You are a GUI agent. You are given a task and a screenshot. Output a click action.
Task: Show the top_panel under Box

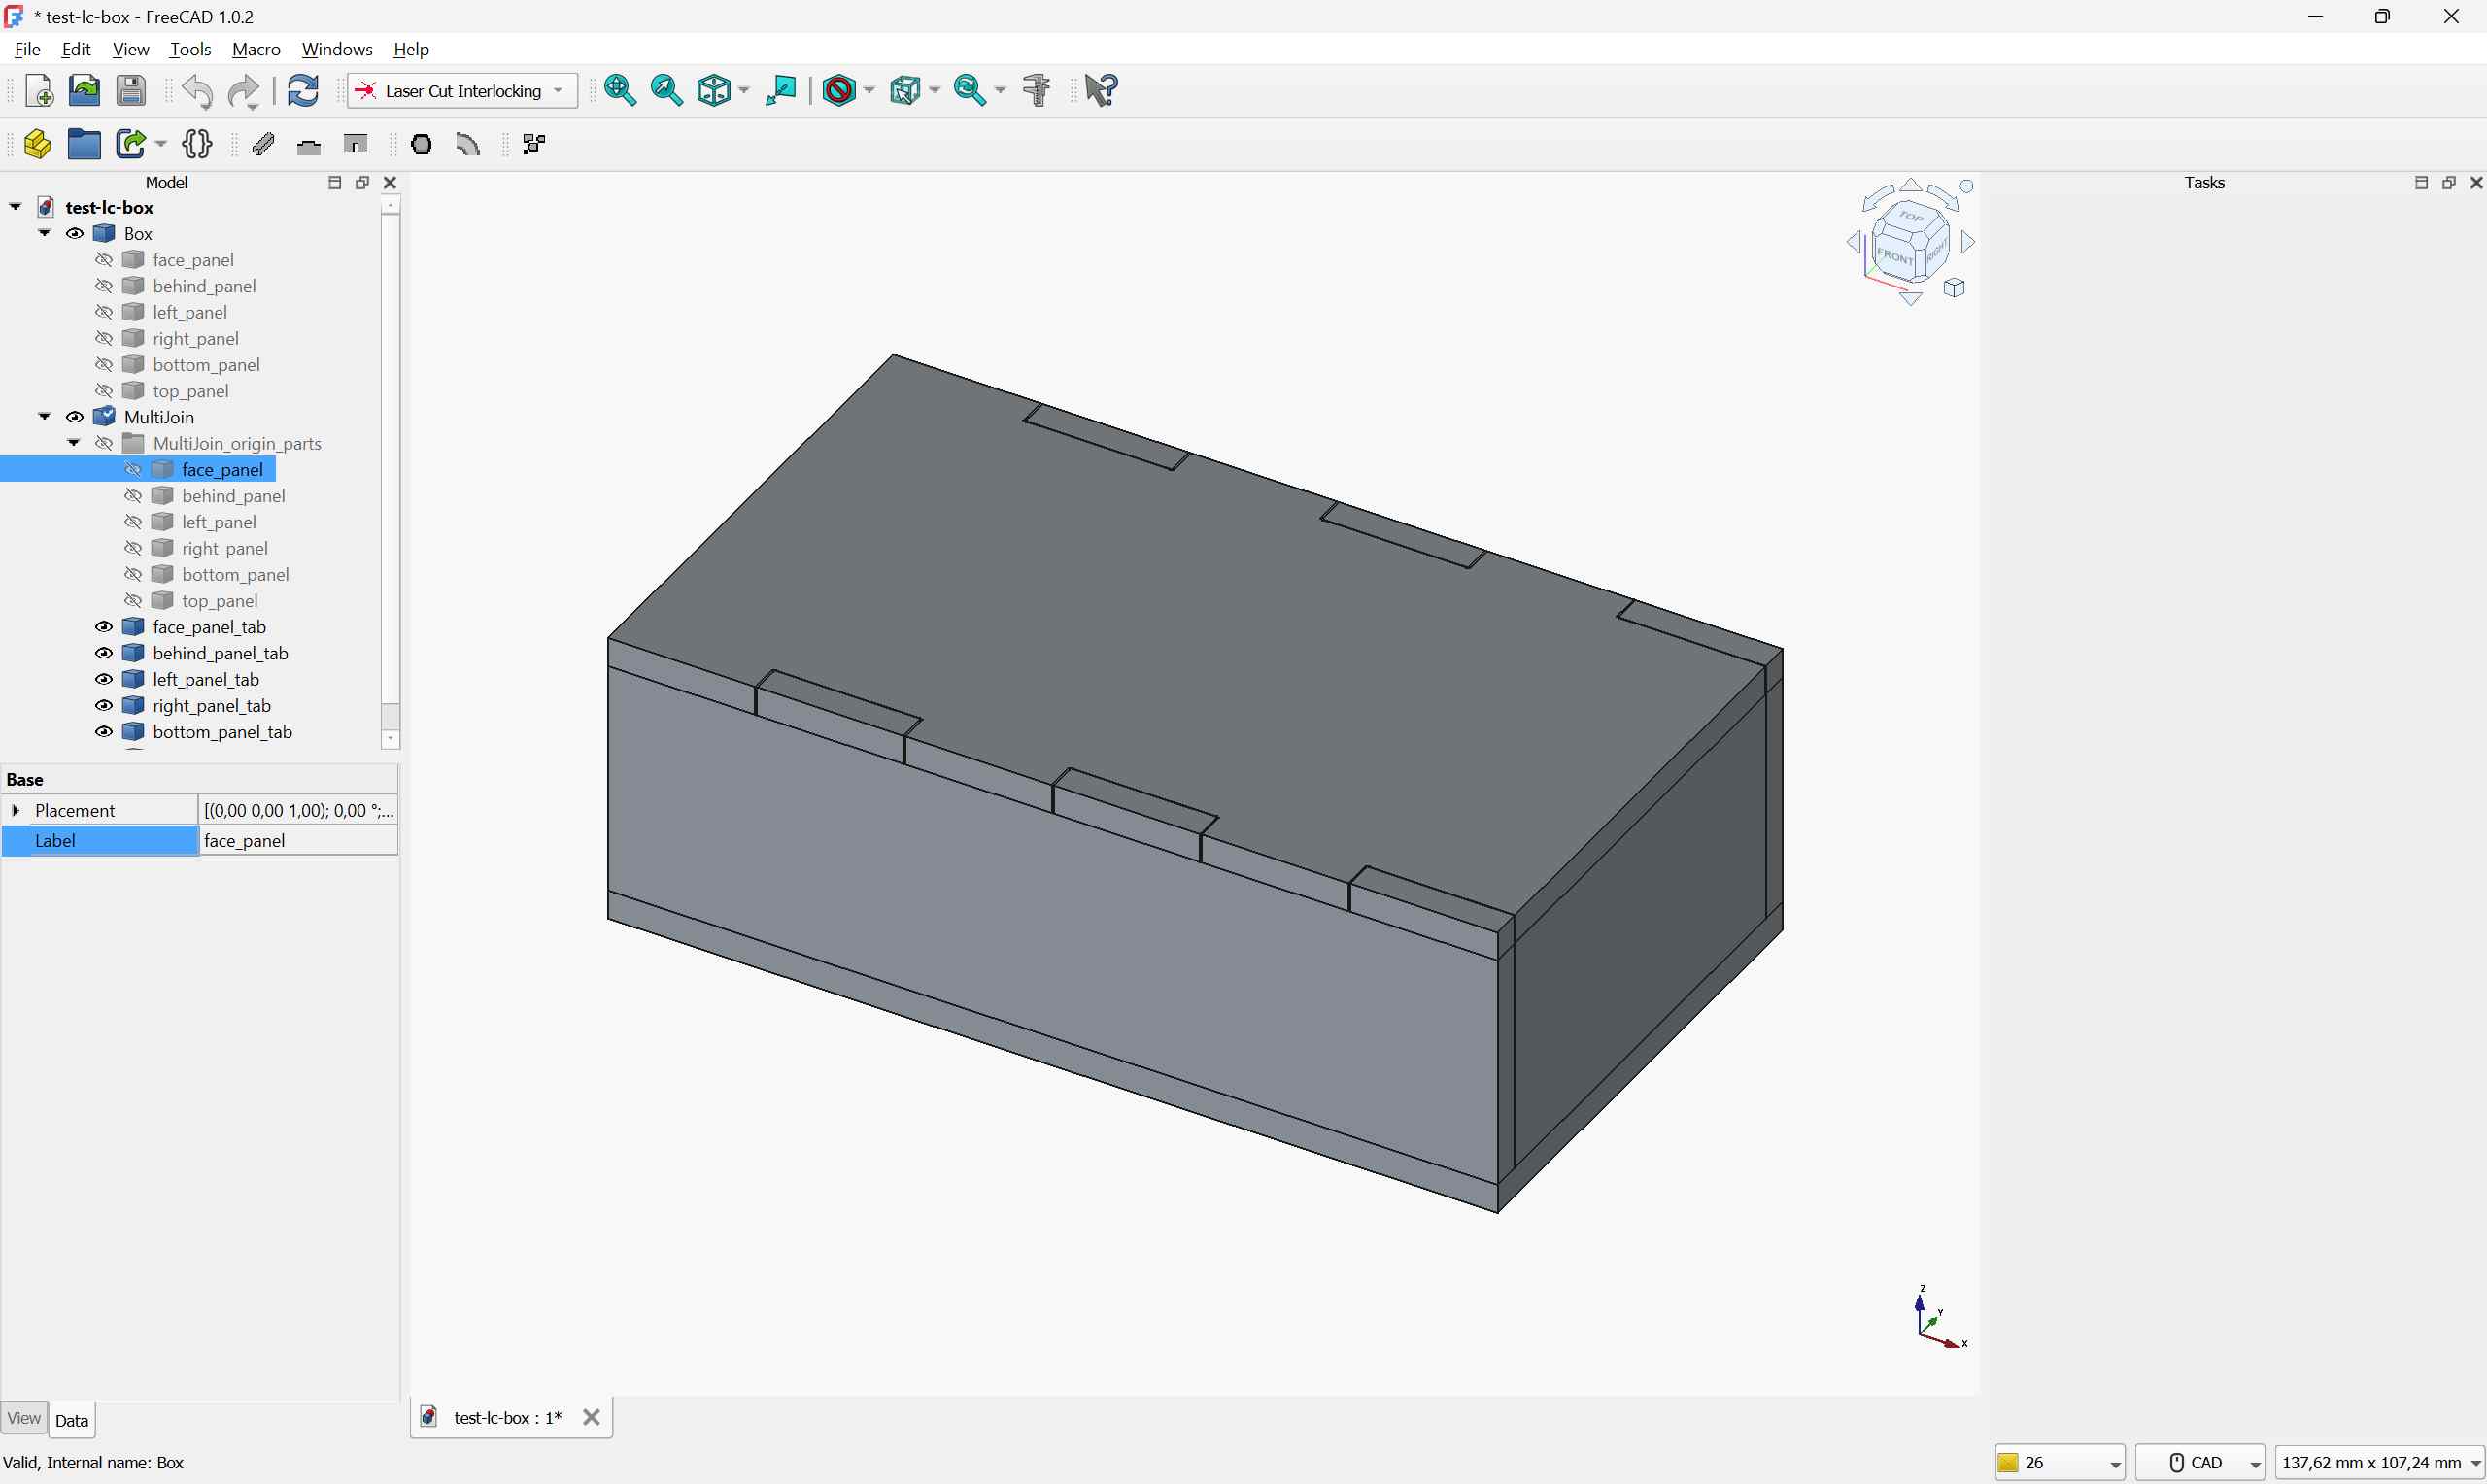click(104, 391)
